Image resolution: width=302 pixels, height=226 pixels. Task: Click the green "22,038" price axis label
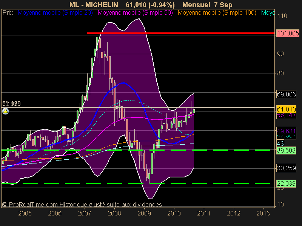pos(286,183)
